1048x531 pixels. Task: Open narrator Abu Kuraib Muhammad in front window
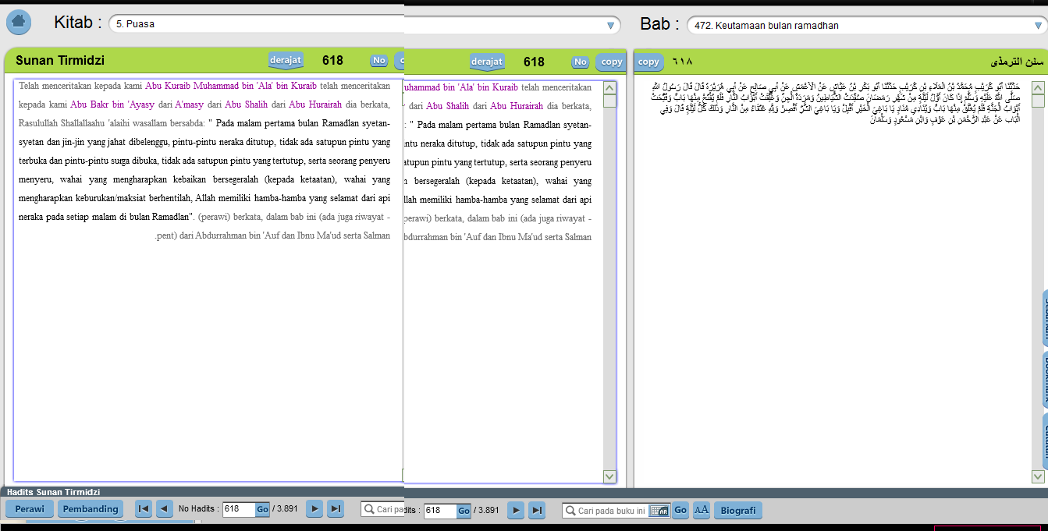(x=231, y=86)
